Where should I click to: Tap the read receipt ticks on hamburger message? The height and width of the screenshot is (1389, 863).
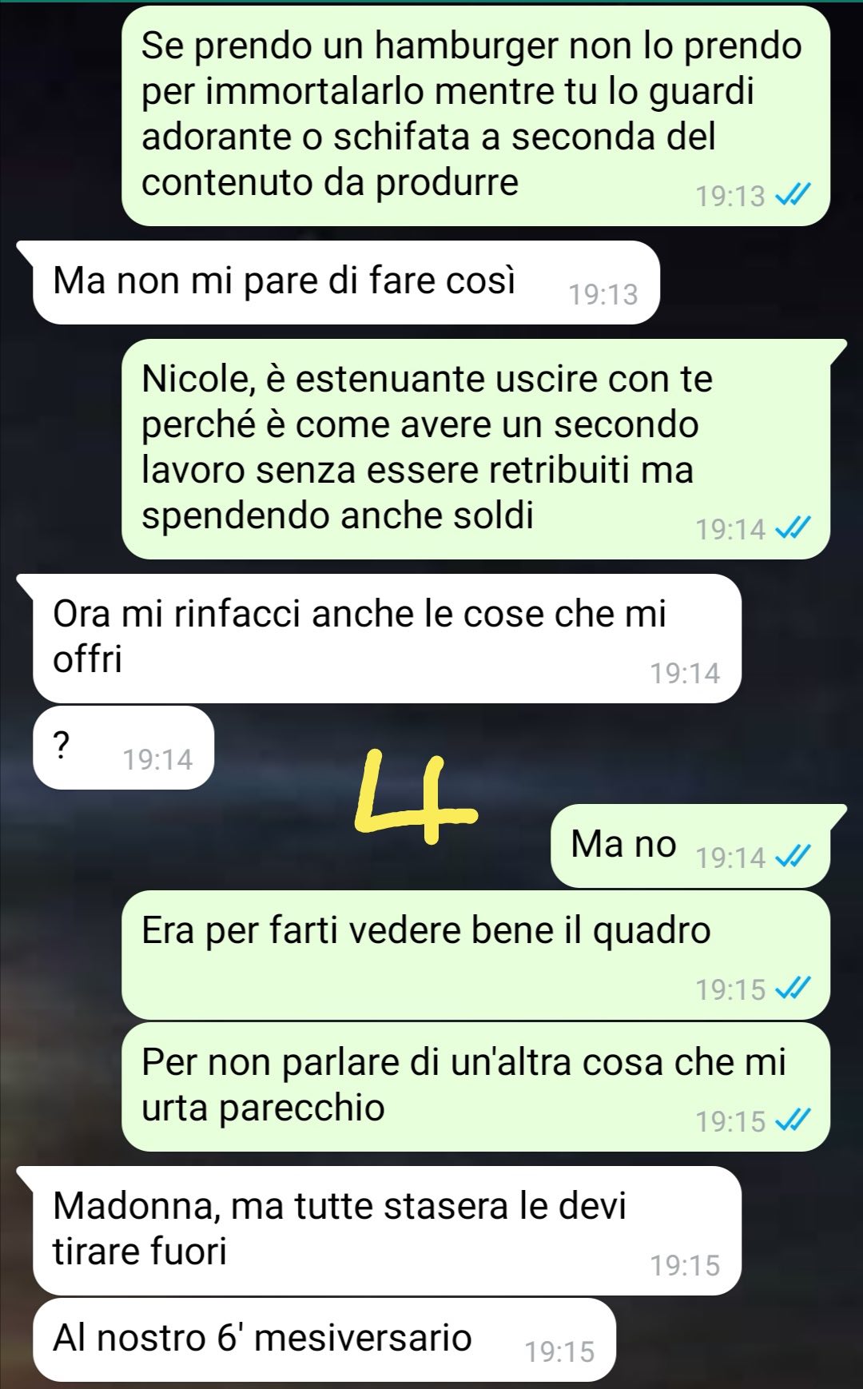[x=793, y=195]
